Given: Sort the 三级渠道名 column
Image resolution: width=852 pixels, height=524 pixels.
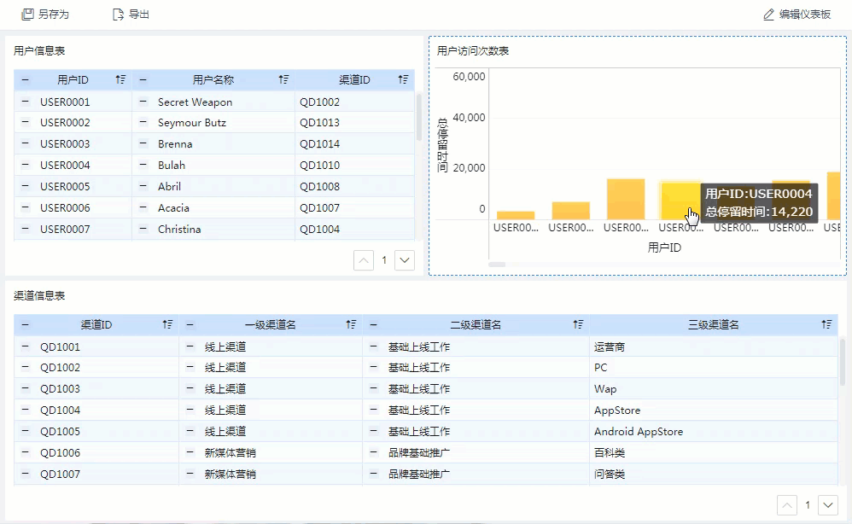Looking at the screenshot, I should (826, 324).
